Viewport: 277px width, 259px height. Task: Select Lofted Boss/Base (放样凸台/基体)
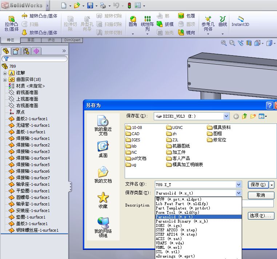pos(39,32)
